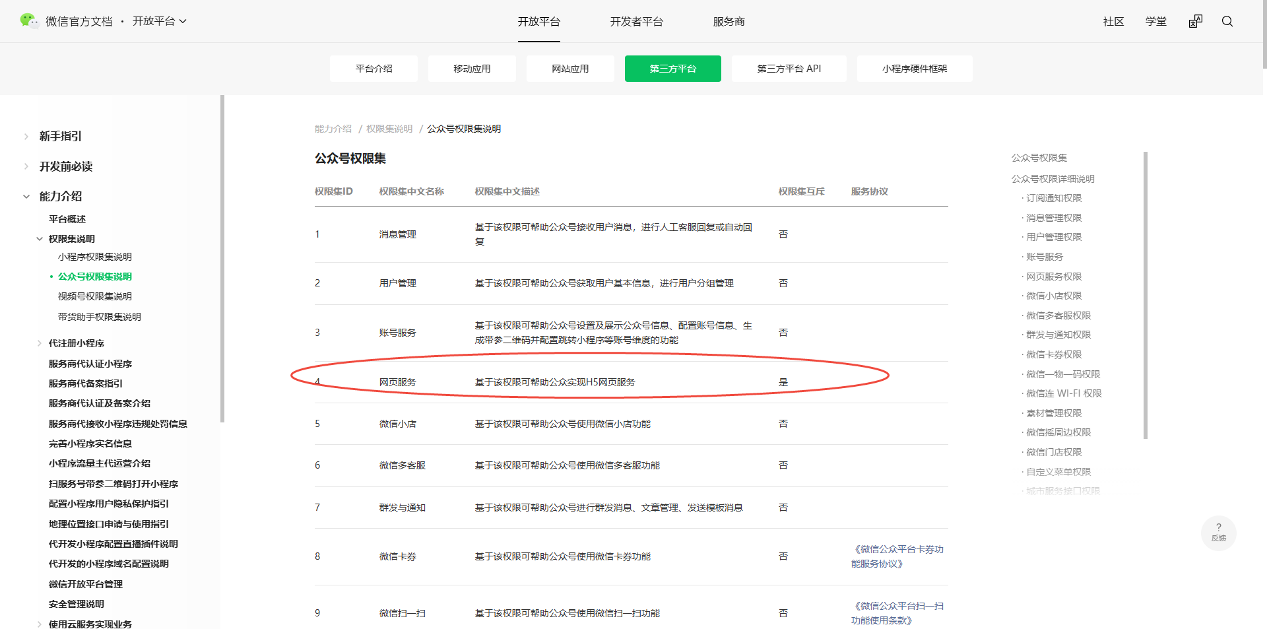
Task: Go to 学堂 link in header
Action: (1156, 22)
